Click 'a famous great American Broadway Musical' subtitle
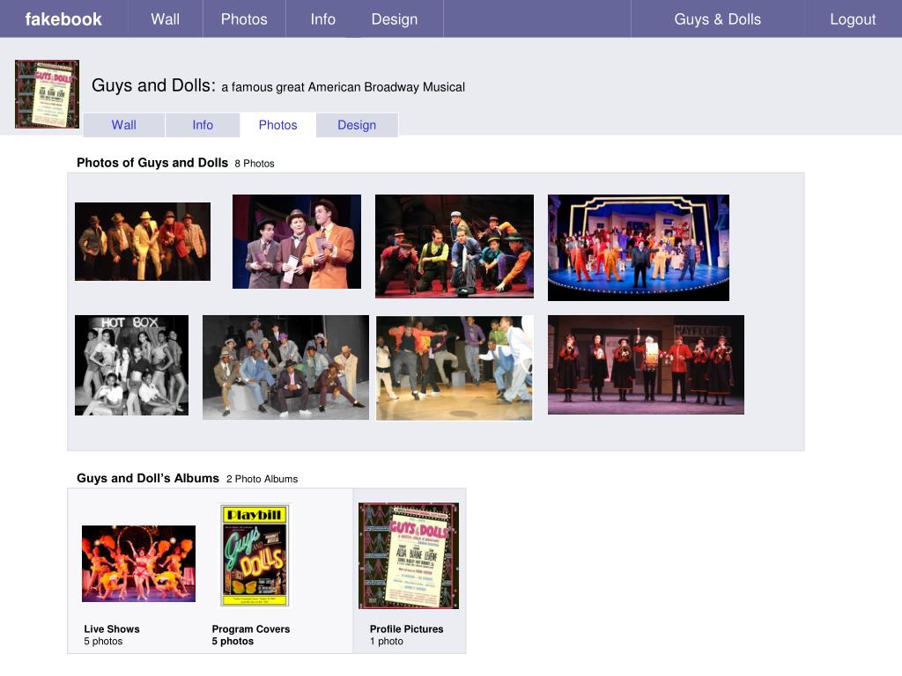 343,87
